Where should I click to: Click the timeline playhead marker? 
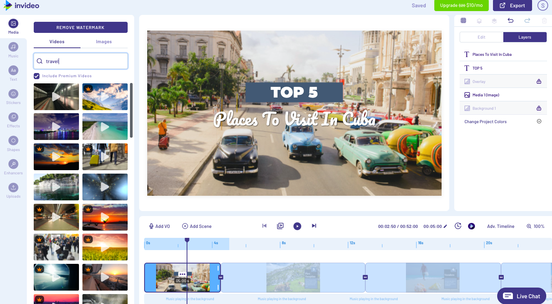[x=187, y=240]
